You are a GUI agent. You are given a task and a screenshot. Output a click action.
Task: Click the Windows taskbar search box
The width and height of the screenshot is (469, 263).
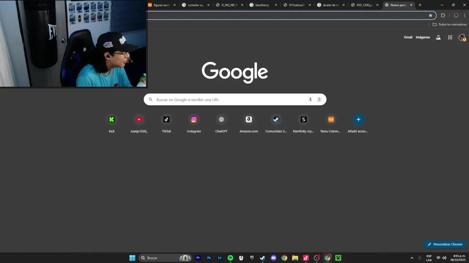[165, 258]
